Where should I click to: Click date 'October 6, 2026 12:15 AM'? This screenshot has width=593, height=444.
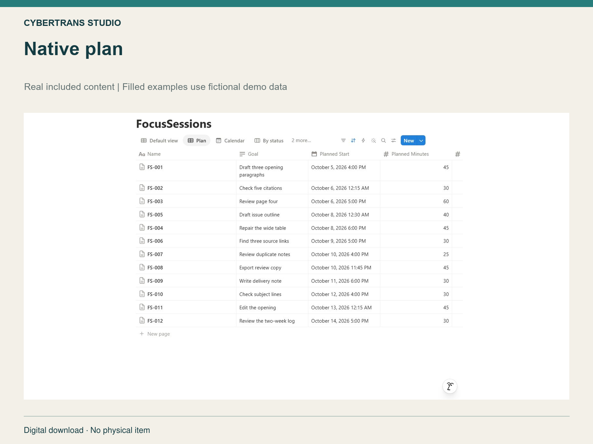point(340,188)
